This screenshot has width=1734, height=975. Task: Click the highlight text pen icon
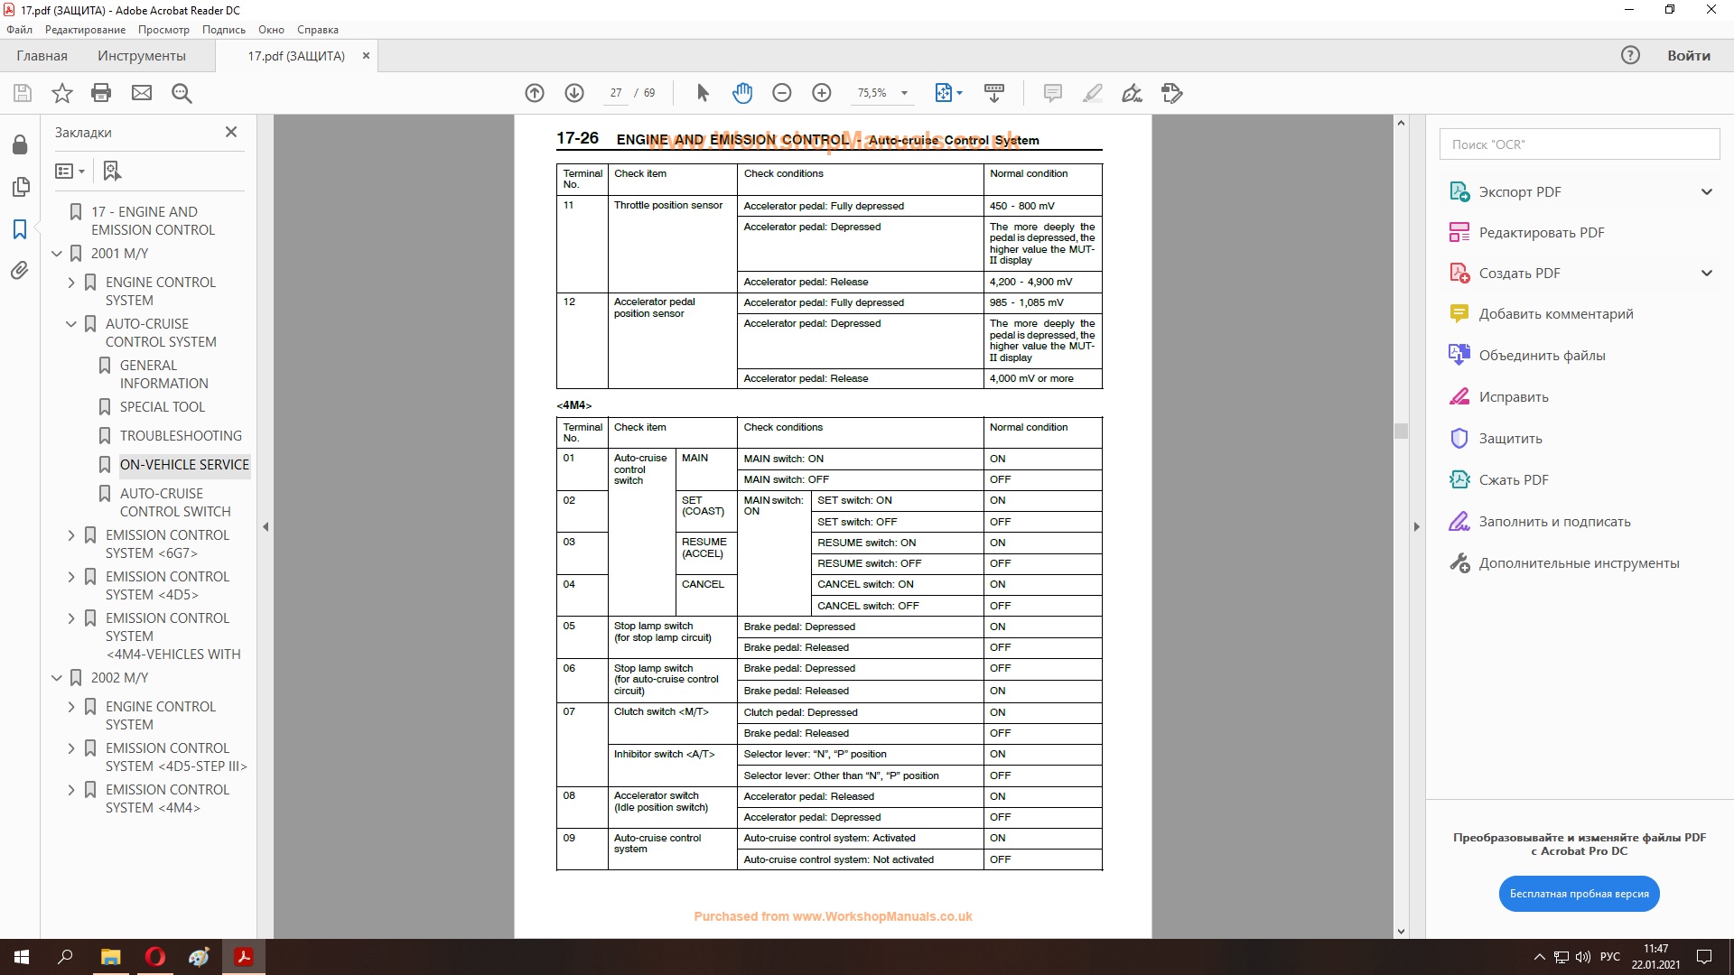point(1093,93)
